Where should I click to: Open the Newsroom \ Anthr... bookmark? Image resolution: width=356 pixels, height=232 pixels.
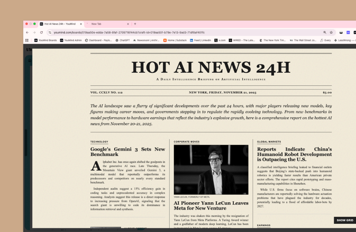(146, 40)
